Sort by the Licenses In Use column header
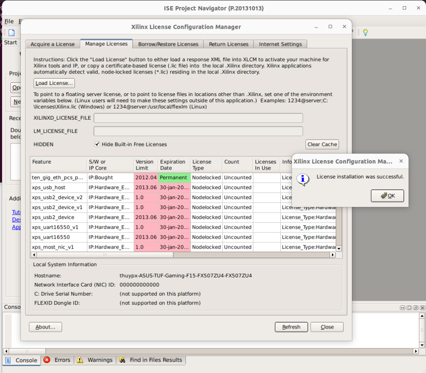This screenshot has height=373, width=426. point(267,165)
